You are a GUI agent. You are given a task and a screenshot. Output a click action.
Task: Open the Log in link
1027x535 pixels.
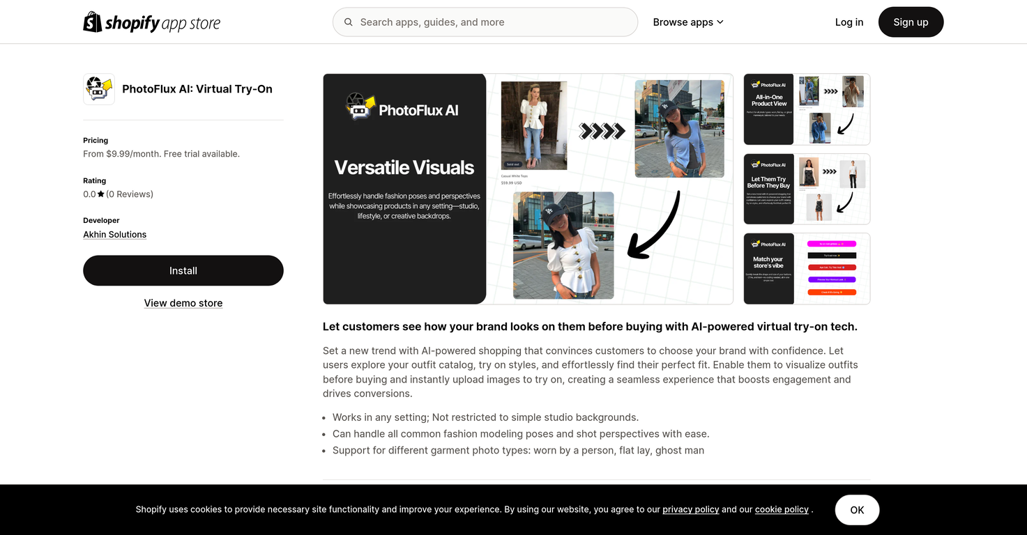(849, 22)
